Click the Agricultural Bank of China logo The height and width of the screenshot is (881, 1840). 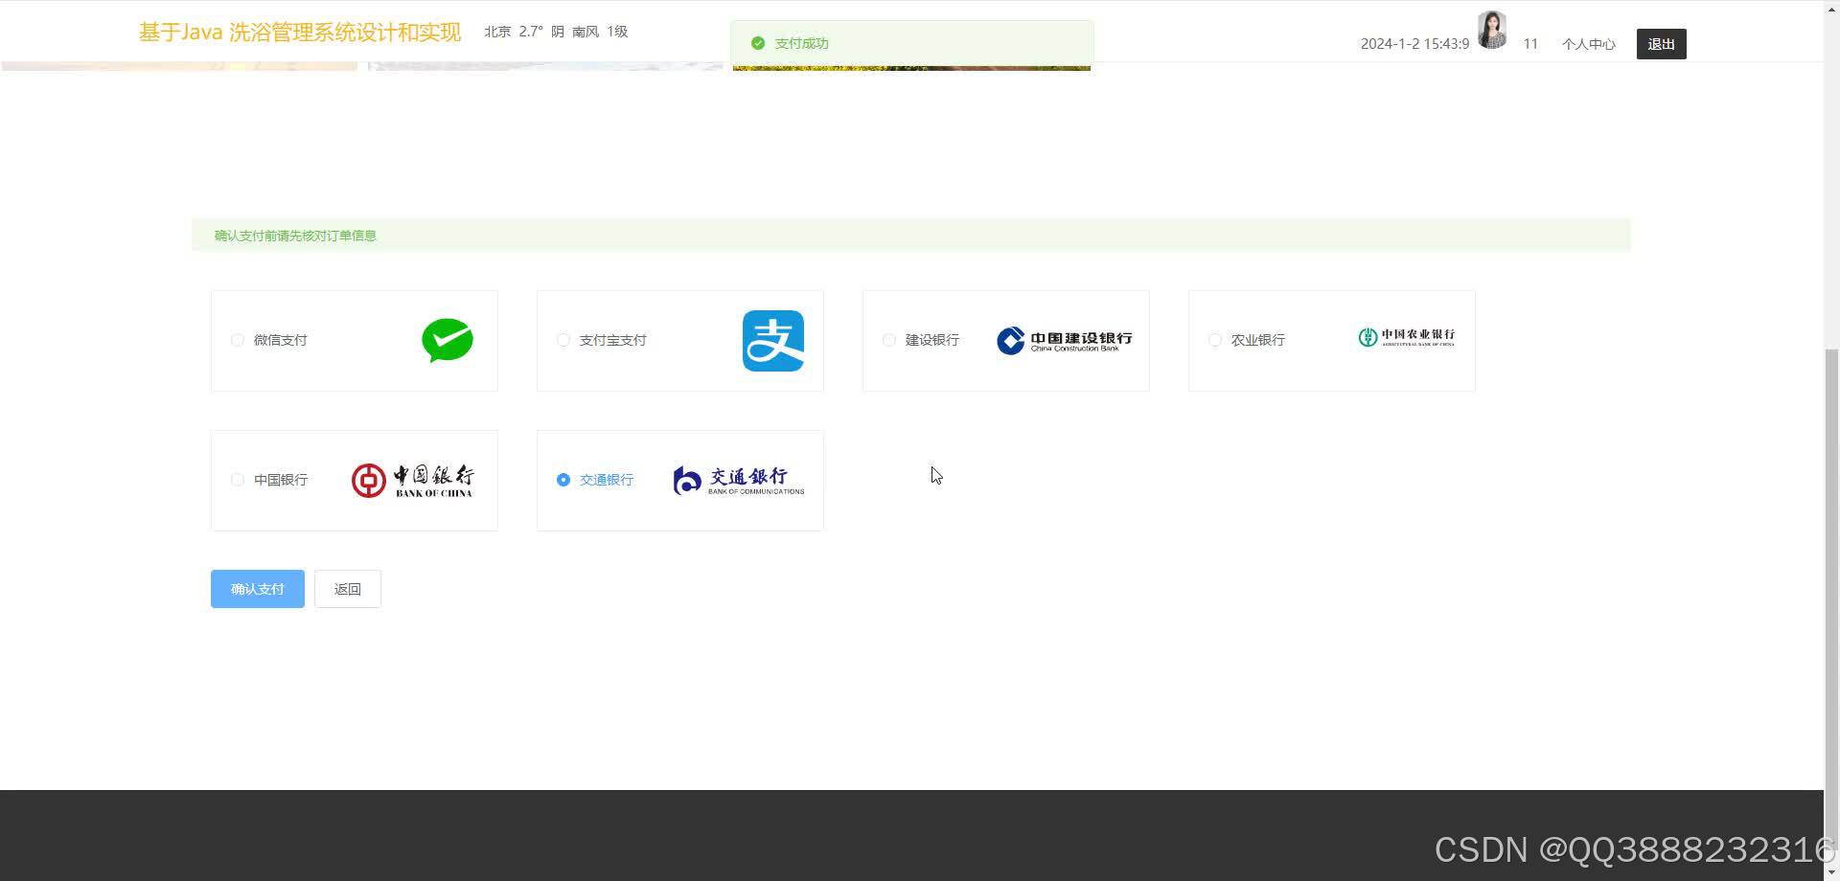coord(1406,337)
